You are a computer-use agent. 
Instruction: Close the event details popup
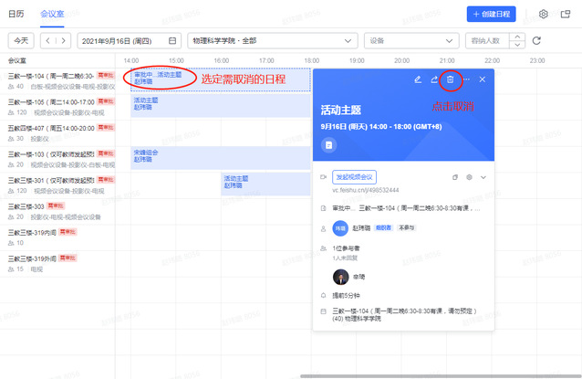click(x=483, y=80)
